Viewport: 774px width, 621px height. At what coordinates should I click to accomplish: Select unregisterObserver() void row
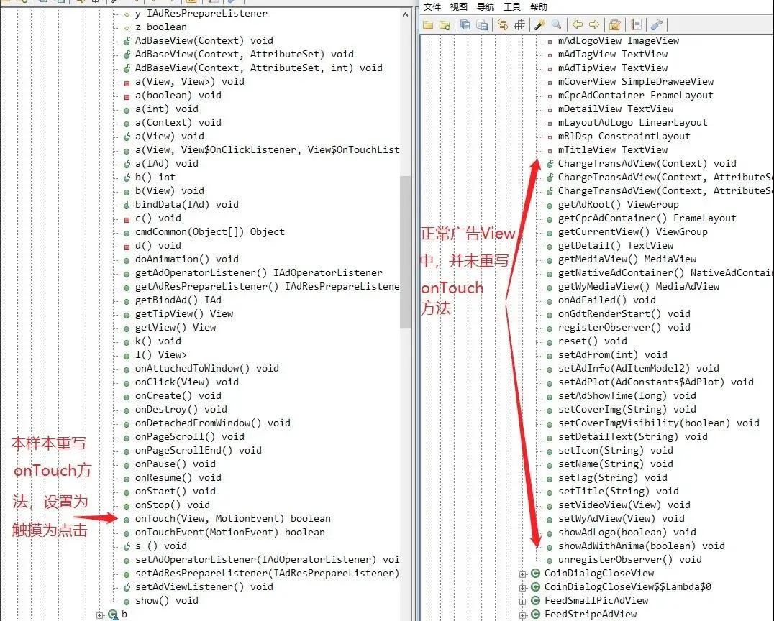pyautogui.click(x=630, y=560)
